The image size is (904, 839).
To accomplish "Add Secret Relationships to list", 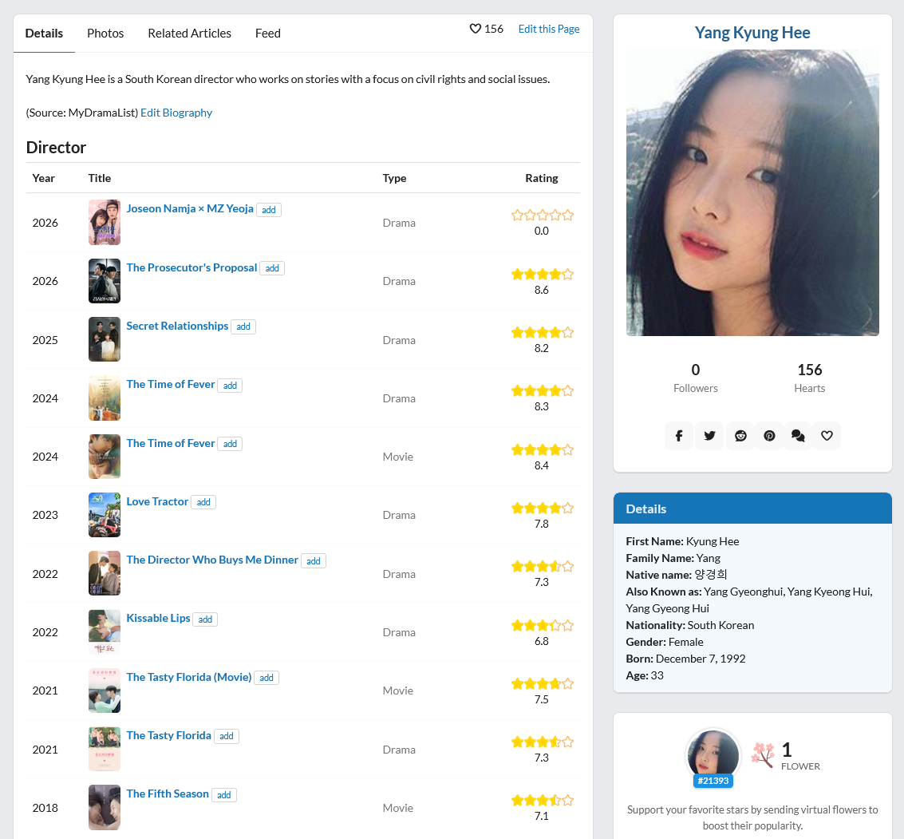I will [243, 326].
